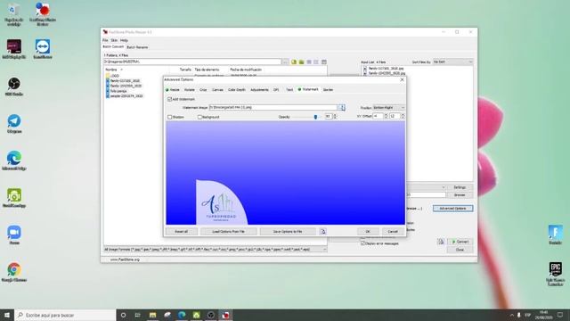
Task: Switch file list to details view
Action: [x=309, y=62]
